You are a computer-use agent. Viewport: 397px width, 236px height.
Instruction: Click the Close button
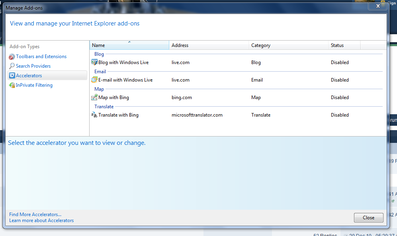[368, 218]
